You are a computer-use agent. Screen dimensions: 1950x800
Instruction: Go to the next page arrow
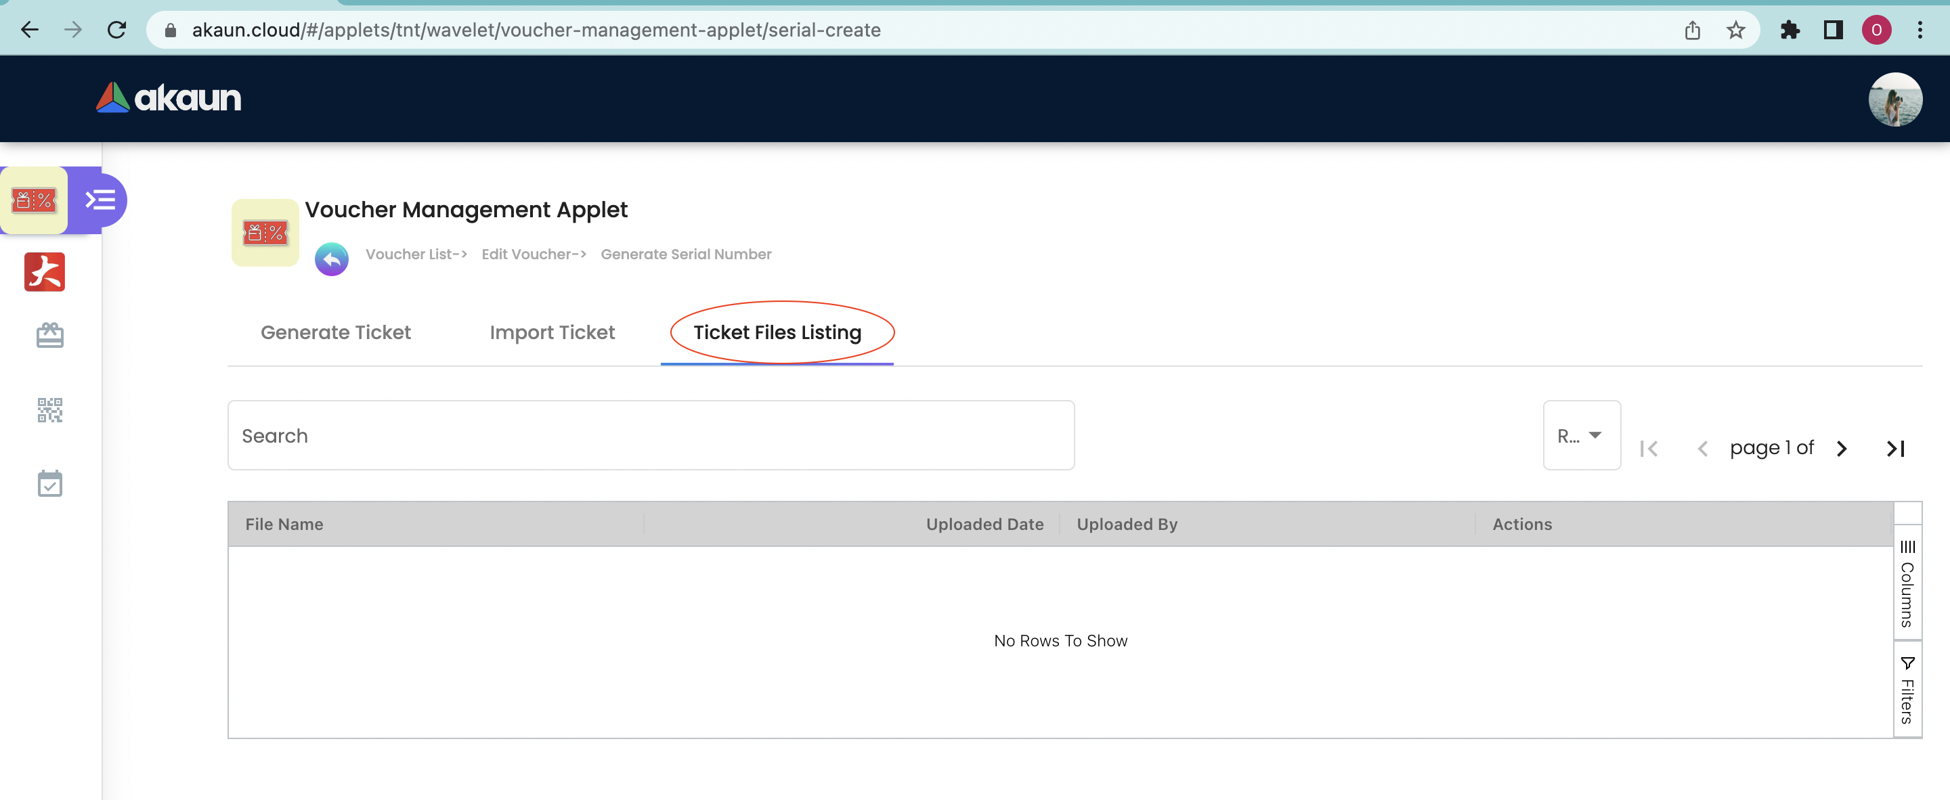1842,449
